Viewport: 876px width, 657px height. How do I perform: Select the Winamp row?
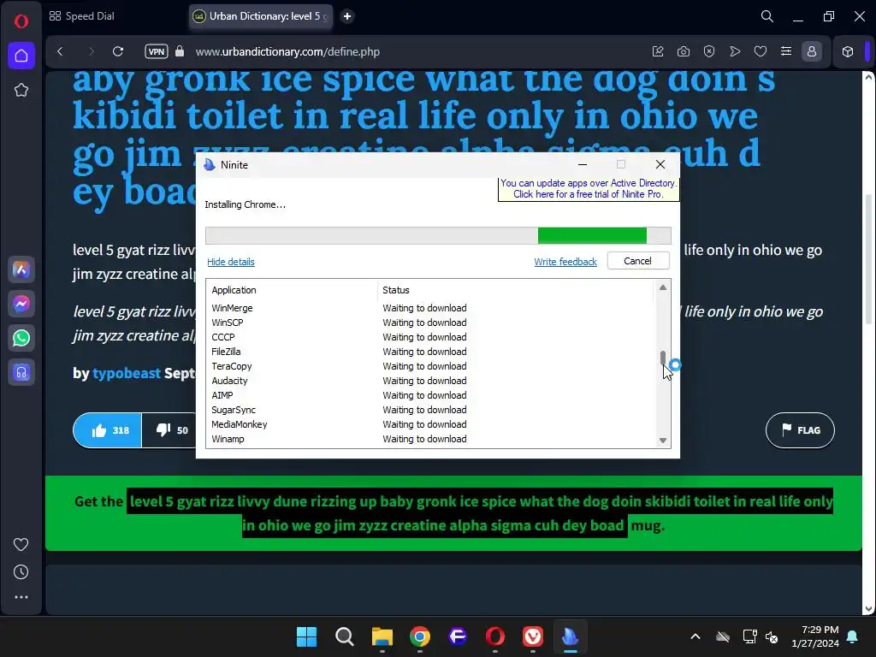430,439
